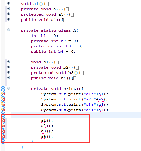
Task: Click the underlined a2 in the print statement
Action: click(101, 100)
